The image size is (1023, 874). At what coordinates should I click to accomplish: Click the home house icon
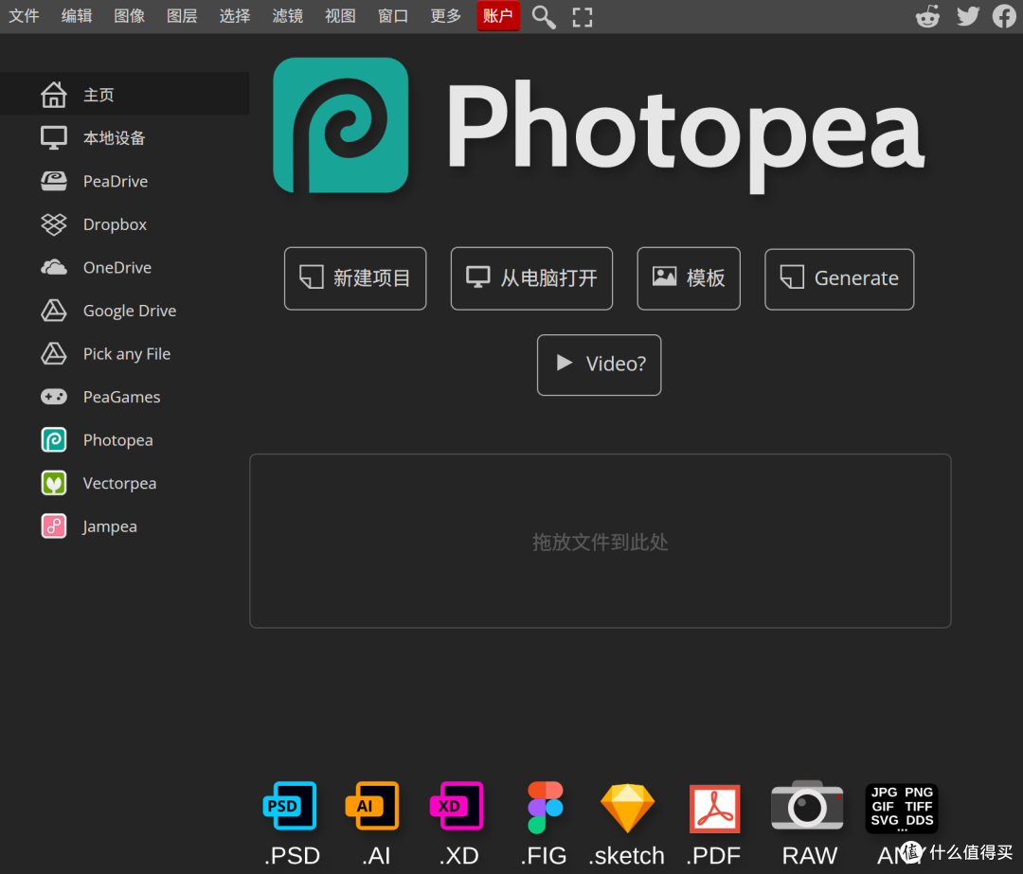53,94
